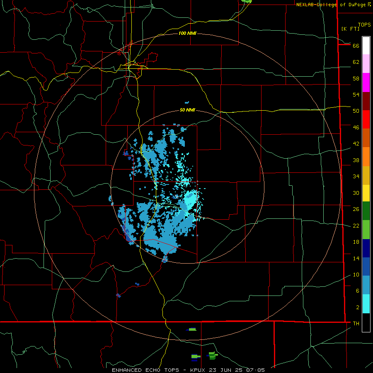Image resolution: width=373 pixels, height=373 pixels.
Task: Click the "23 JUN 25" date stamp
Action: point(226,370)
